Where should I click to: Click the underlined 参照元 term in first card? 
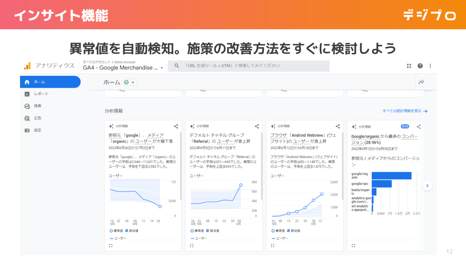tap(115, 135)
